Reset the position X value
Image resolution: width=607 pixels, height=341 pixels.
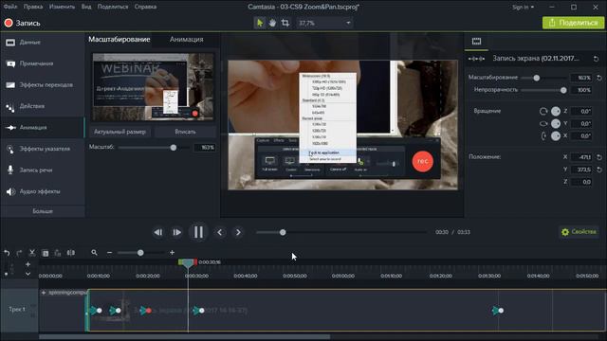pyautogui.click(x=599, y=157)
